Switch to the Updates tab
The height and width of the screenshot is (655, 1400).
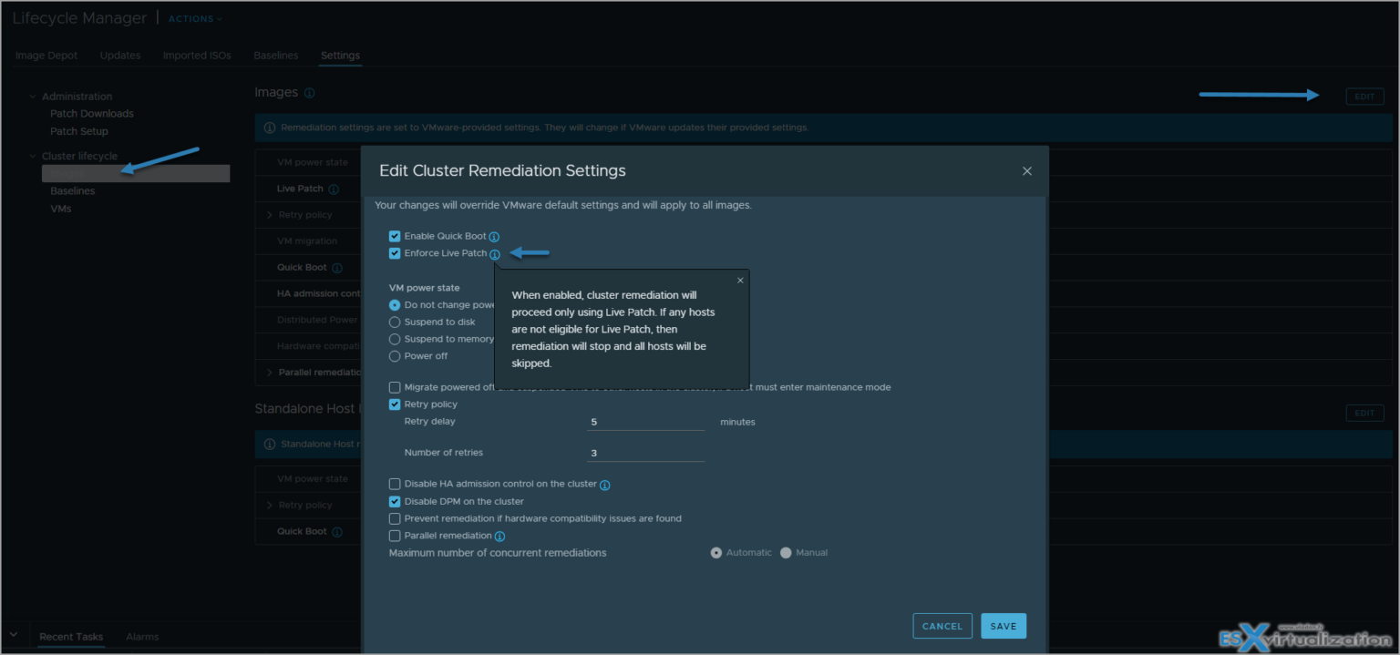119,55
